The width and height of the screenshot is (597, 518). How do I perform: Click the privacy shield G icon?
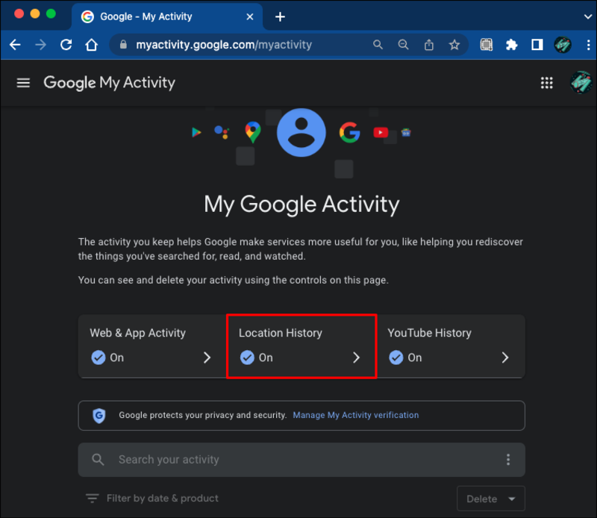pyautogui.click(x=99, y=416)
